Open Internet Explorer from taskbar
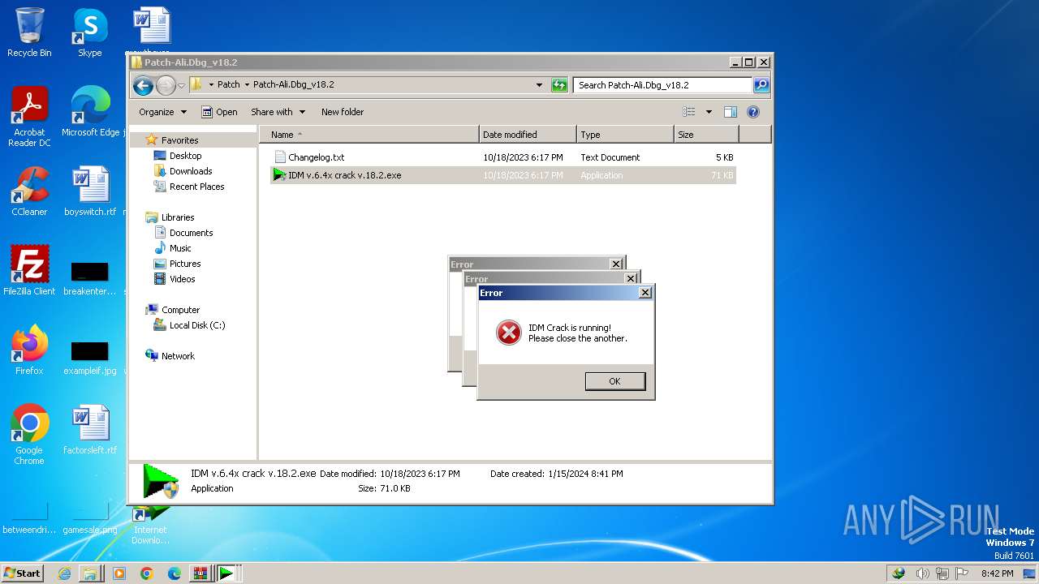This screenshot has width=1039, height=584. pyautogui.click(x=64, y=573)
